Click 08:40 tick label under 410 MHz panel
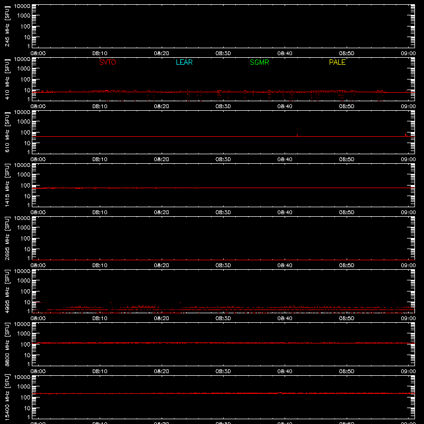 (x=285, y=107)
